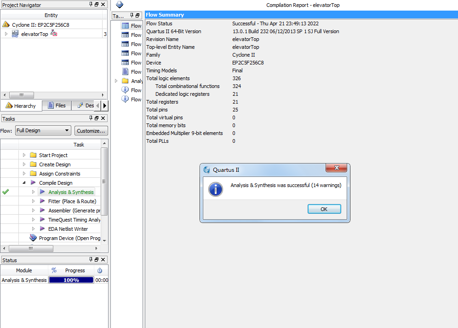Expand the TimeQuest Timing Analysis task
Screen dimensions: 458x328
33,219
